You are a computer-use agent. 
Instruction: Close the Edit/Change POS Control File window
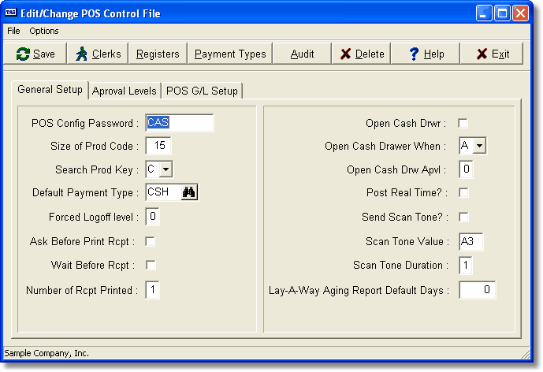point(520,13)
